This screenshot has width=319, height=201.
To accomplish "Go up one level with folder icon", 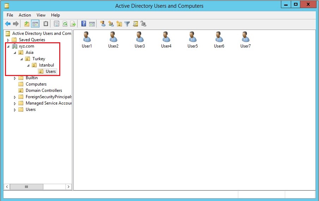I will (27, 24).
